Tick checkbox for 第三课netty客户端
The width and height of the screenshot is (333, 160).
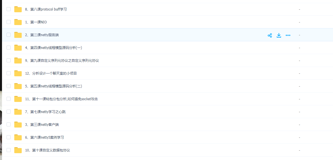[x=9, y=124]
